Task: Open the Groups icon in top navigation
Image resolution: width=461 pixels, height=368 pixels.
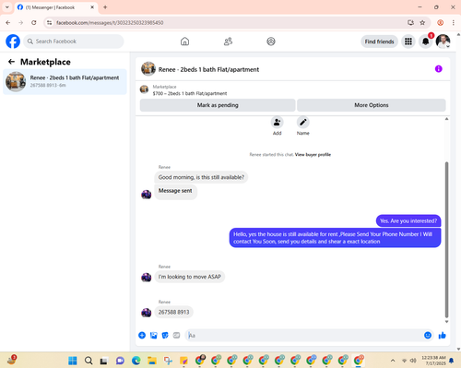Action: click(271, 42)
